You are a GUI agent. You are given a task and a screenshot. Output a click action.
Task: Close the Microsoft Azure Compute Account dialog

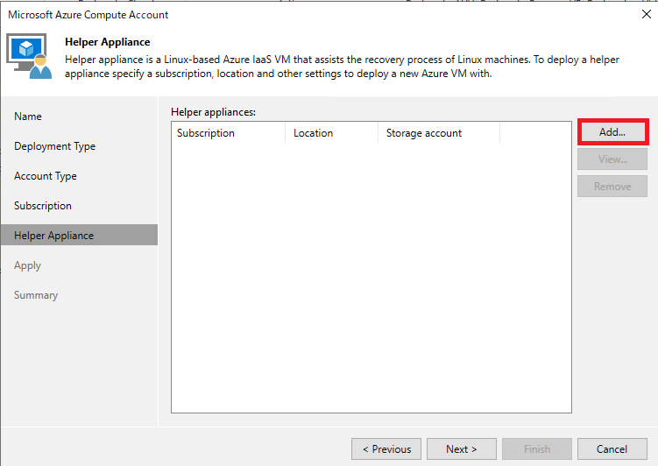tap(647, 14)
